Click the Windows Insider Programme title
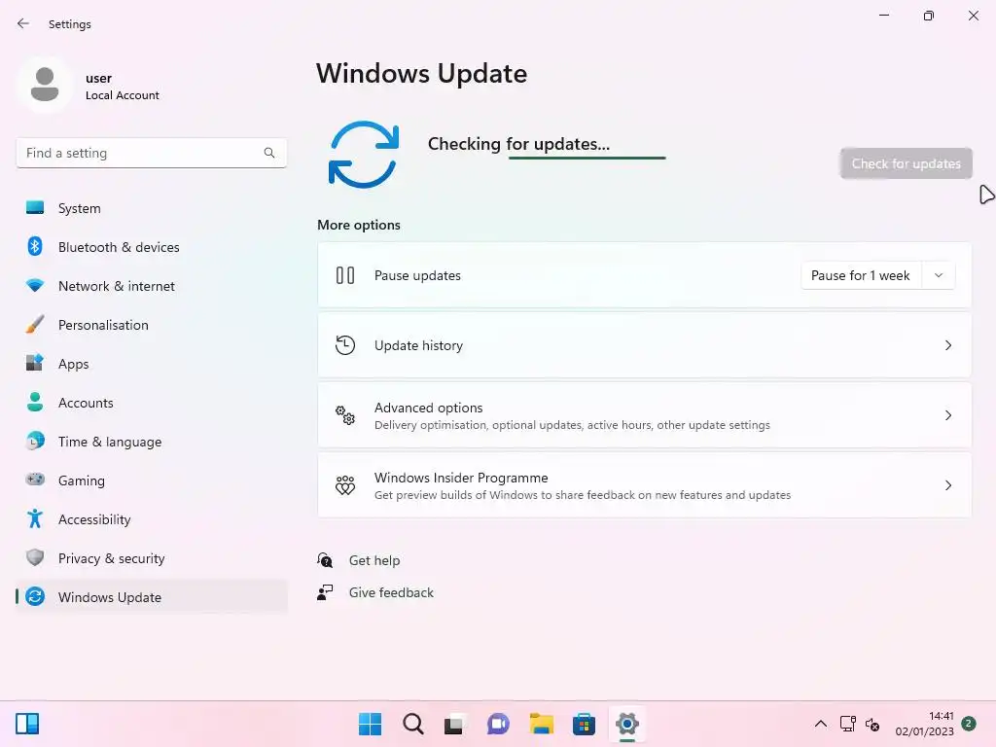 [x=461, y=477]
